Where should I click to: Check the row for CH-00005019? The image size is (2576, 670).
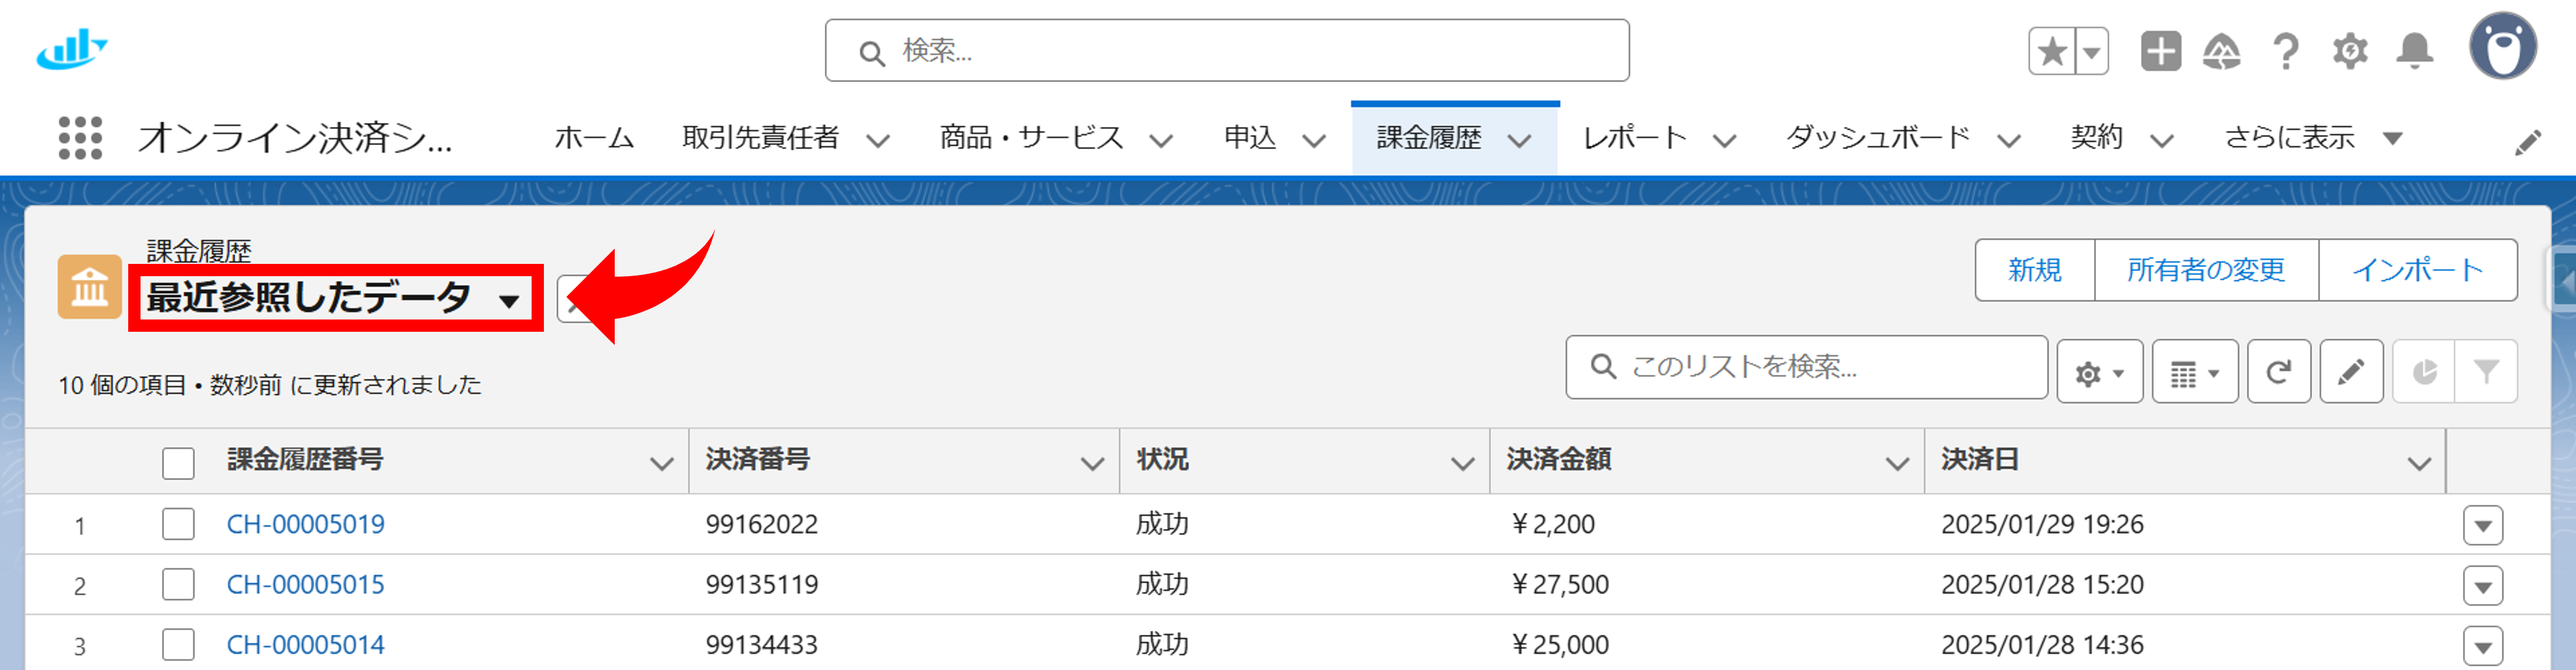click(178, 523)
